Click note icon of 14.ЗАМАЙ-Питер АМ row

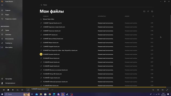41,74
